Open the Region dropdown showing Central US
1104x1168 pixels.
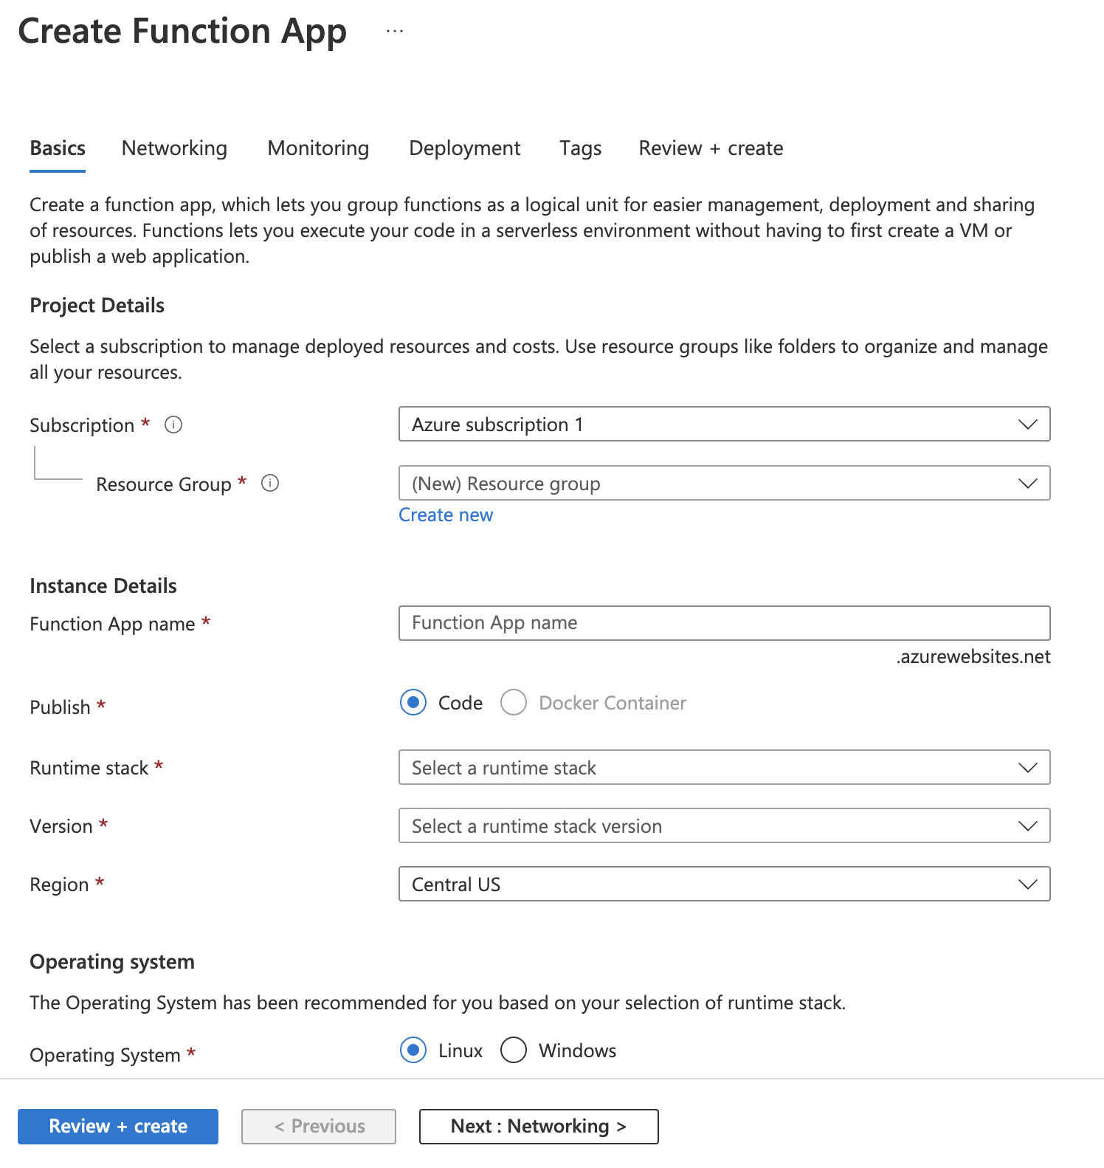pyautogui.click(x=724, y=884)
